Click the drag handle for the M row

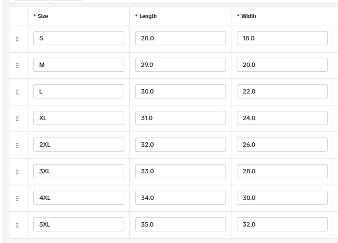[17, 65]
